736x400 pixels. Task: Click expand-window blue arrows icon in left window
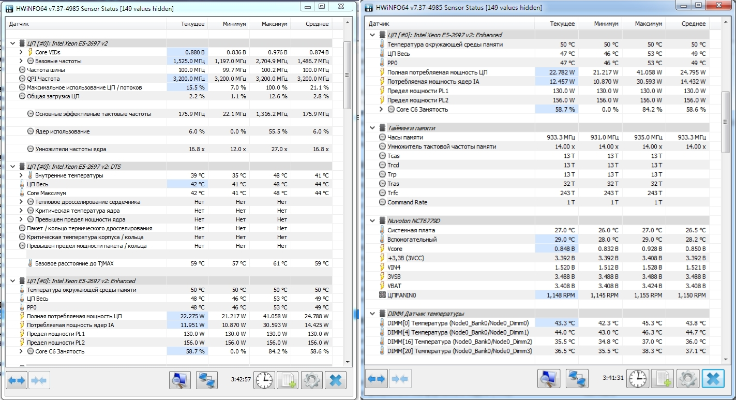[x=16, y=380]
